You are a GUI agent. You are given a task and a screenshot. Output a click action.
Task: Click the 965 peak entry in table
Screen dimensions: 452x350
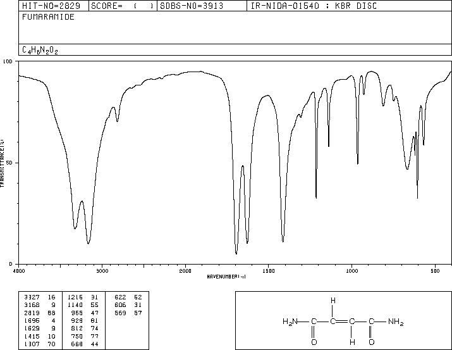(x=77, y=313)
